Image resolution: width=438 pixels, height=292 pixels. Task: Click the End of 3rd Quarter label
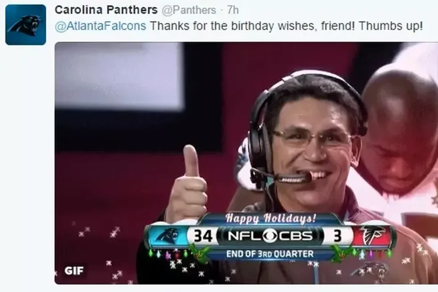click(270, 254)
